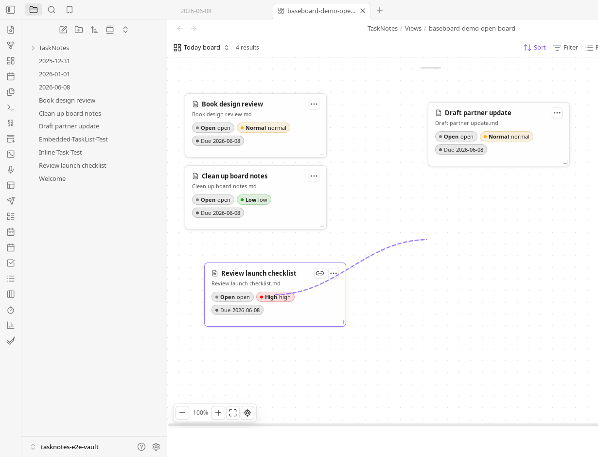Viewport: 598px width, 457px height.
Task: Navigate forward with the right arrow
Action: click(x=193, y=29)
